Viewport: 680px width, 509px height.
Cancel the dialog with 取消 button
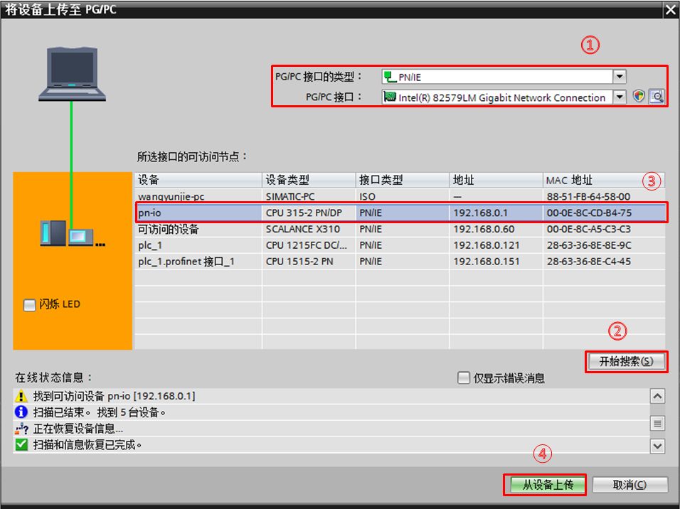click(x=629, y=485)
